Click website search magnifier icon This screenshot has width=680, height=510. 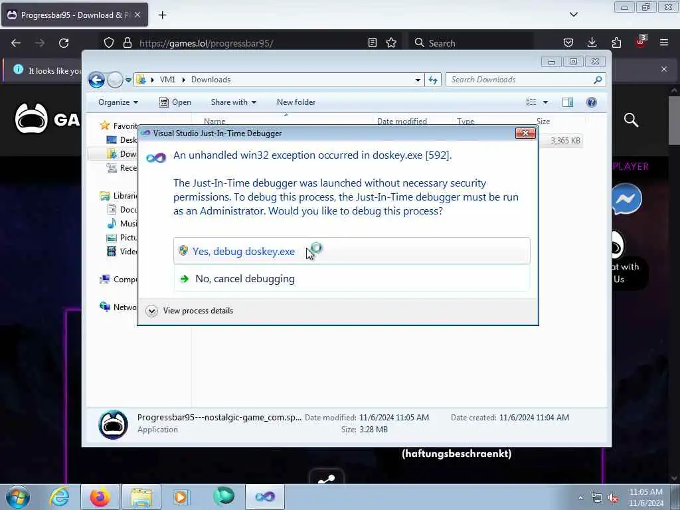[631, 120]
